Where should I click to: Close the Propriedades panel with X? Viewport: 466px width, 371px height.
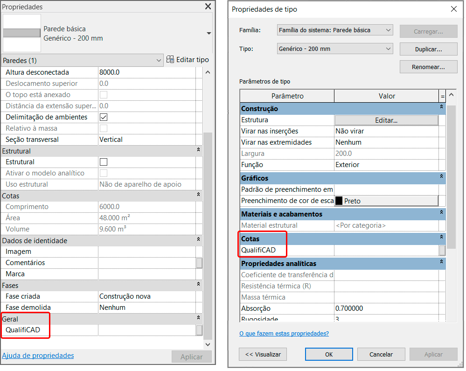click(208, 7)
